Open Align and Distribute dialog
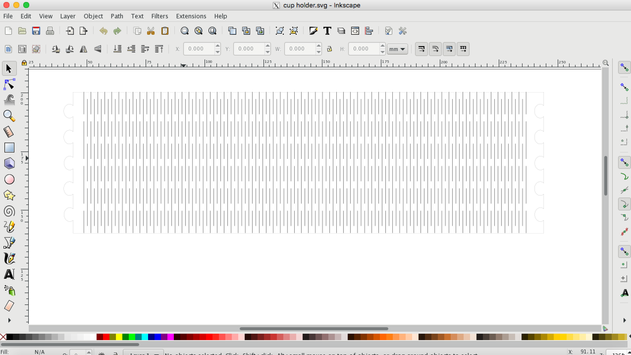Image resolution: width=631 pixels, height=355 pixels. (369, 31)
